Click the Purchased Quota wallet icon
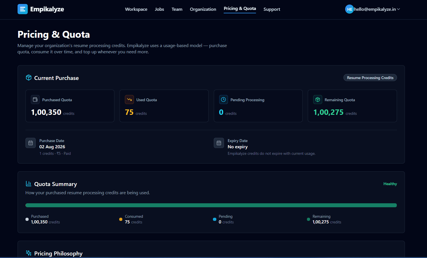Screen dimensions: 427x258 point(35,100)
